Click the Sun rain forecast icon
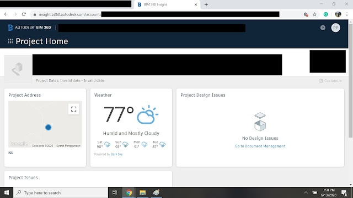353x198 pixels. pos(125,144)
